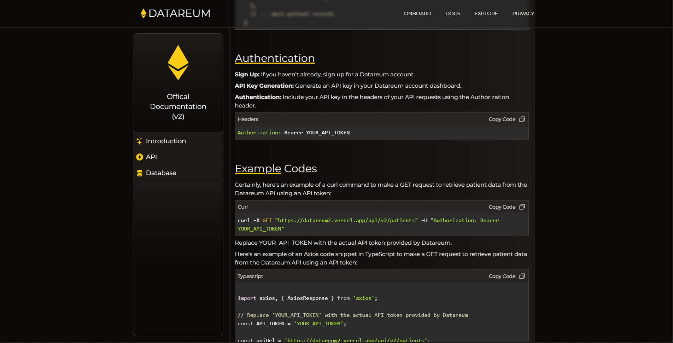The image size is (673, 343).
Task: Click the 'import axios' code line
Action: (308, 298)
